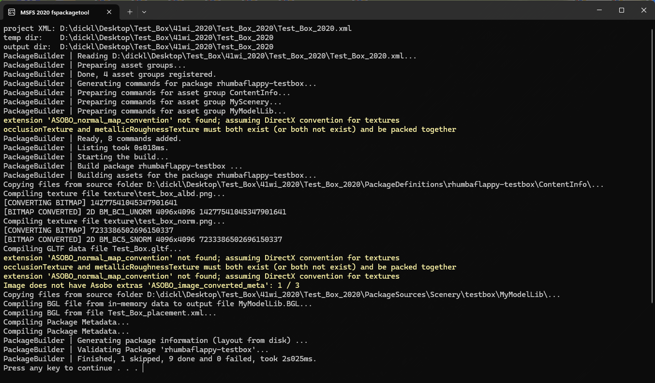Click the 'Copying files' line ending in MyModelLib
The image size is (655, 383).
pyautogui.click(x=282, y=295)
